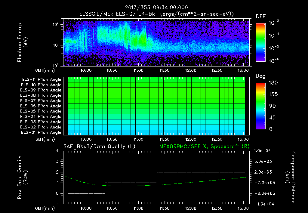The image size is (308, 213).
Task: Click the GMT(min) label under bottom plot
Action: click(x=45, y=208)
